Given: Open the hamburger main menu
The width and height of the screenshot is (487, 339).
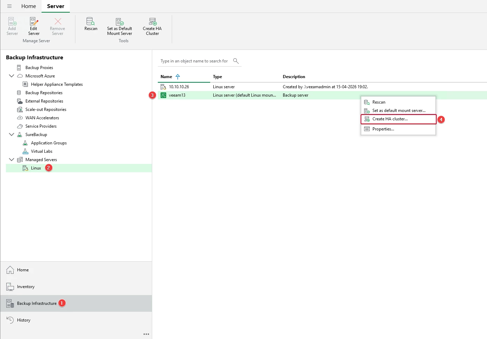Looking at the screenshot, I should (x=9, y=6).
